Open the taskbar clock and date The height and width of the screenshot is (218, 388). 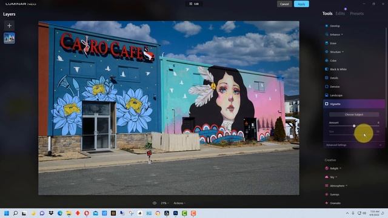tap(375, 213)
